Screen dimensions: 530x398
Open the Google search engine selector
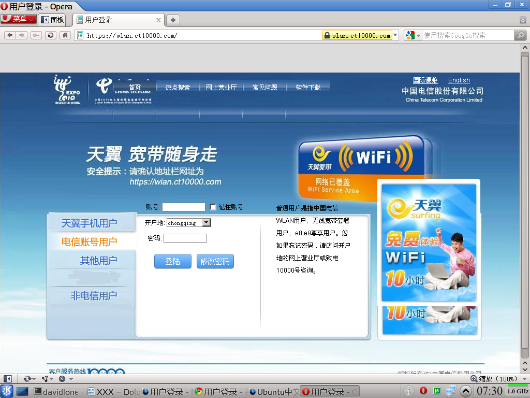click(413, 35)
